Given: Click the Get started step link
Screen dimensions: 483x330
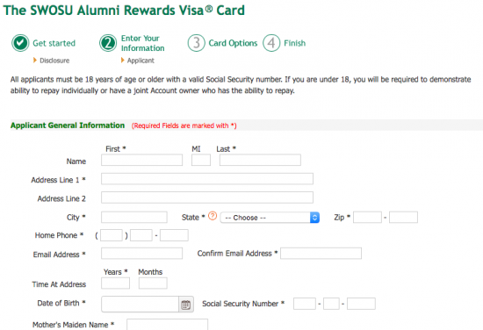Looking at the screenshot, I should (x=54, y=43).
